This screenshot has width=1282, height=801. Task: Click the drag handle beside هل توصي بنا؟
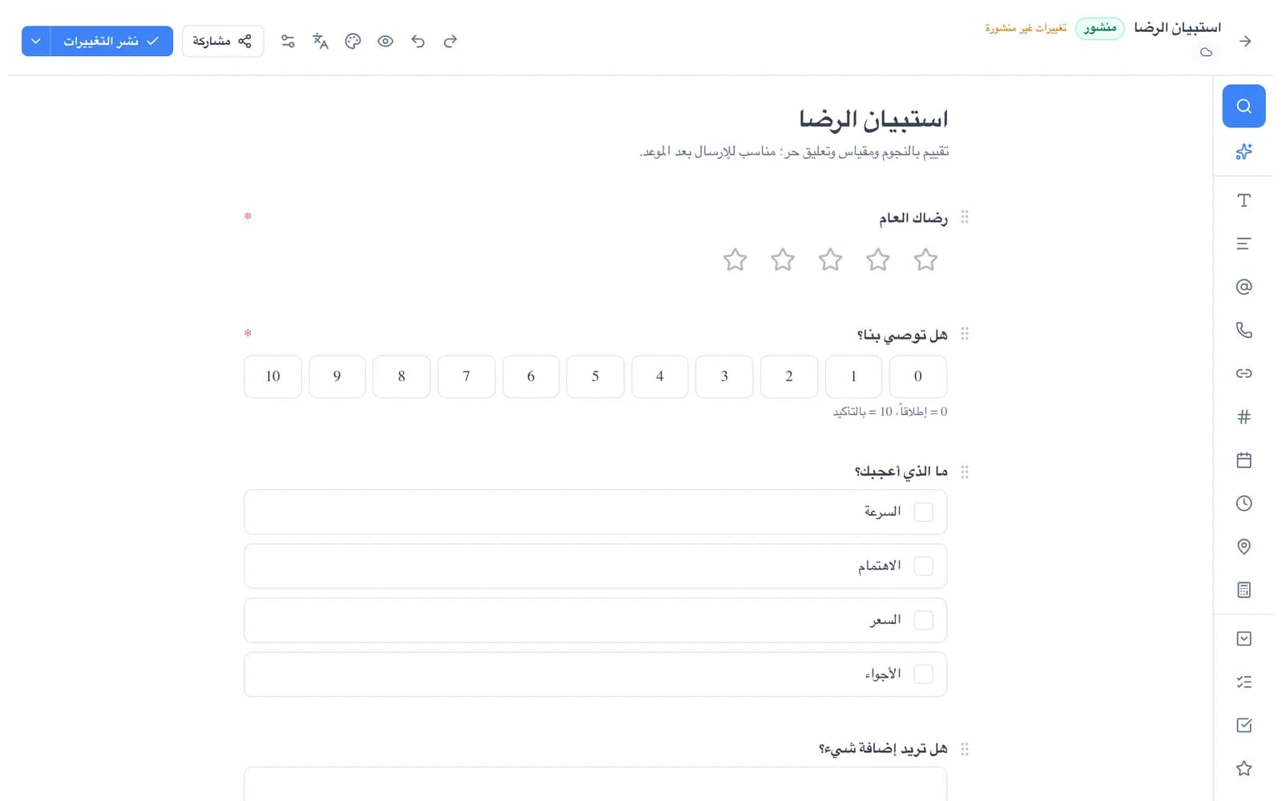pyautogui.click(x=965, y=334)
